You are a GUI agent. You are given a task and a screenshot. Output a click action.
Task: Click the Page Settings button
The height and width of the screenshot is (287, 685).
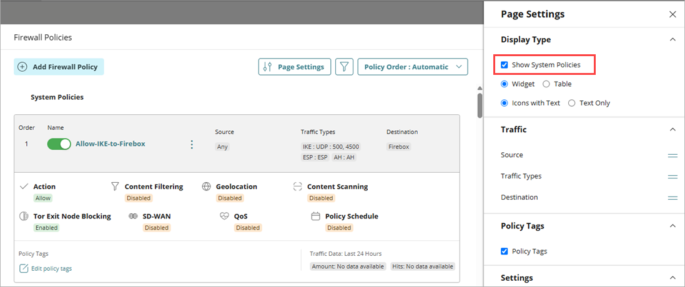point(295,67)
